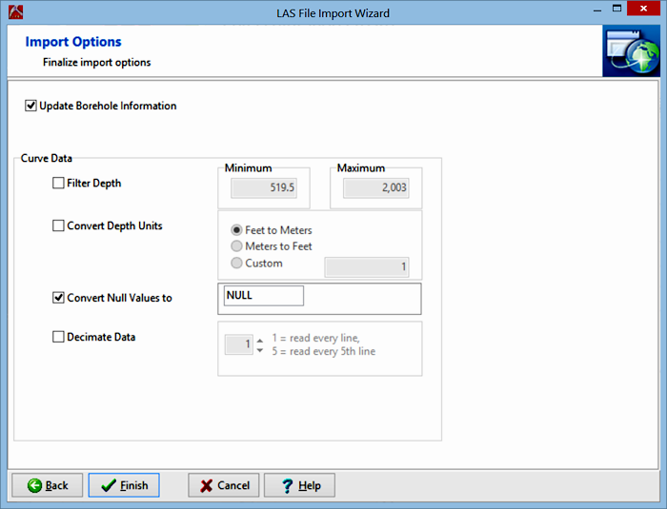The image size is (667, 509).
Task: Open Help for import options
Action: [299, 485]
